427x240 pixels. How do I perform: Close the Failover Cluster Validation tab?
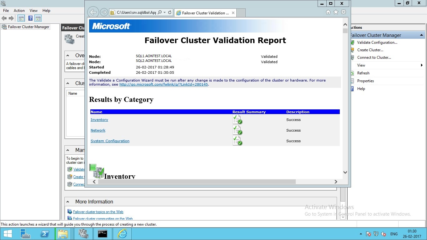233,13
